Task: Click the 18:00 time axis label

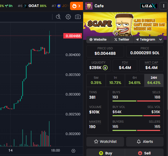Action: 56,150
